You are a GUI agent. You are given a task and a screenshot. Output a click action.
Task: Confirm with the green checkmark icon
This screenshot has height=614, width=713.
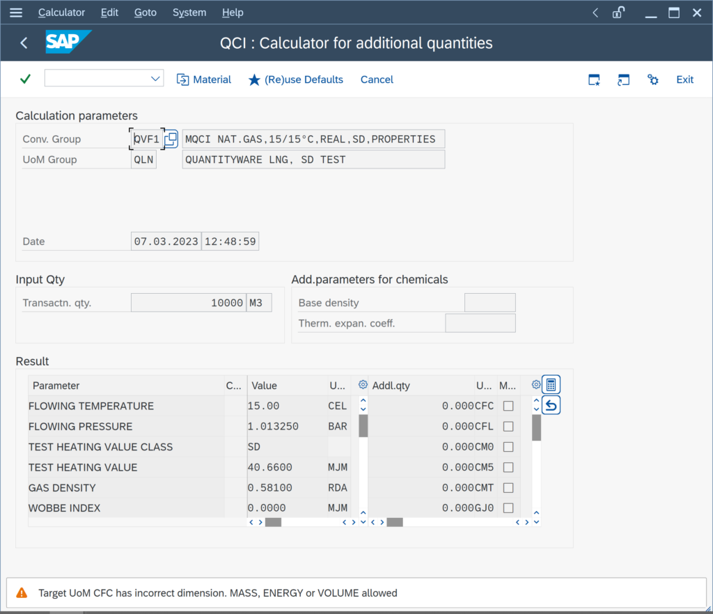tap(26, 79)
